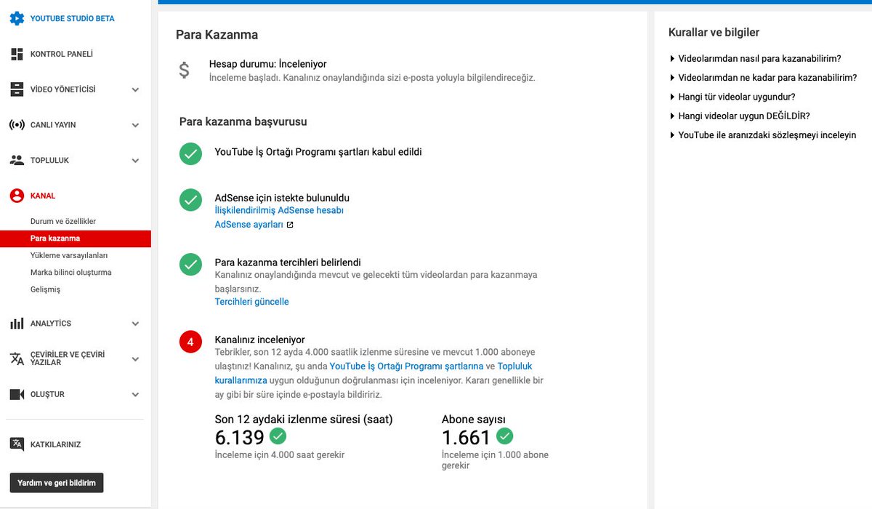Expand 'Videolarımdan nasıl para kazanabilirim?'
The height and width of the screenshot is (509, 872).
(755, 58)
